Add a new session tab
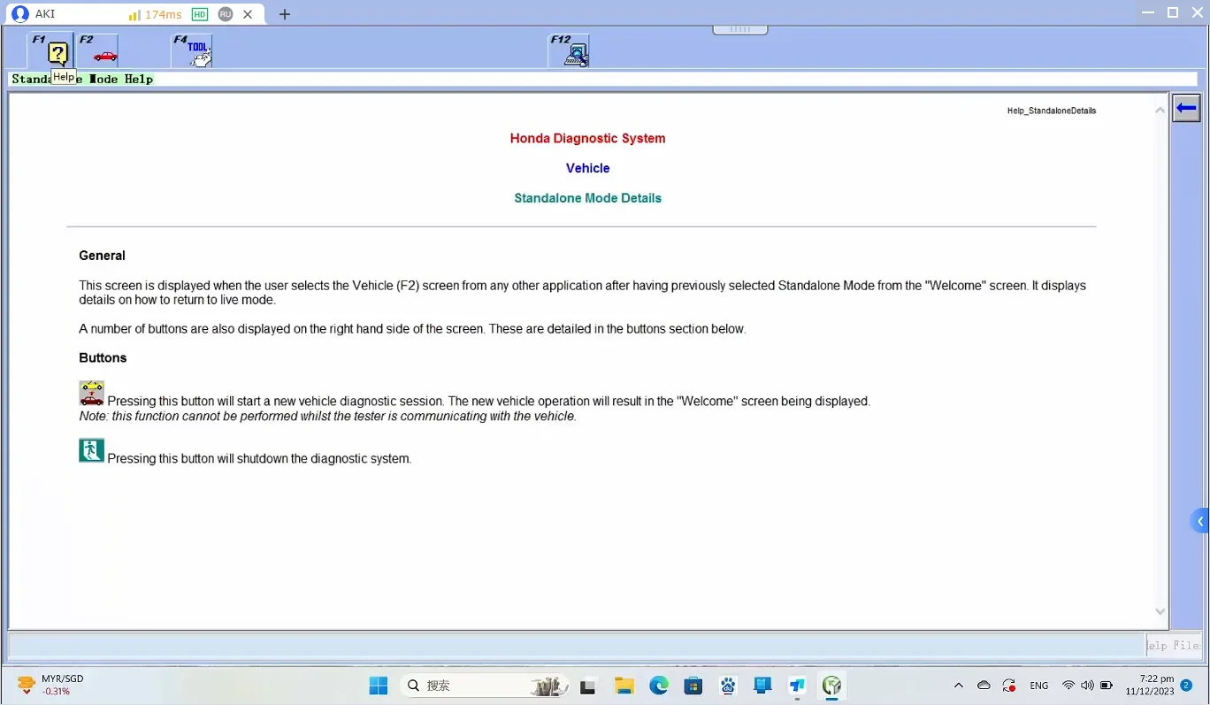1210x705 pixels. click(284, 14)
